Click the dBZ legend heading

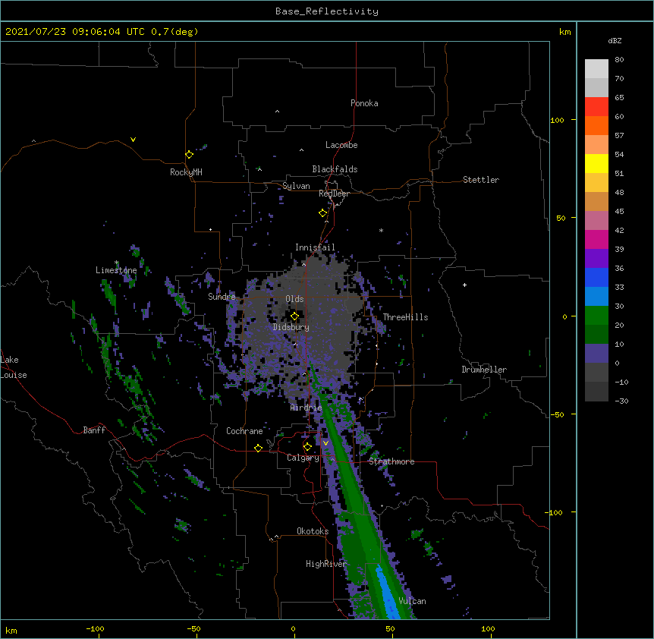coord(615,41)
